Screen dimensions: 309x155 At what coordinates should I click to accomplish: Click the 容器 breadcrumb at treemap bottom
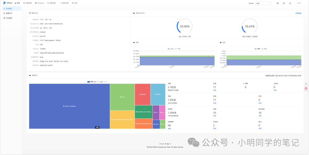click(97, 128)
